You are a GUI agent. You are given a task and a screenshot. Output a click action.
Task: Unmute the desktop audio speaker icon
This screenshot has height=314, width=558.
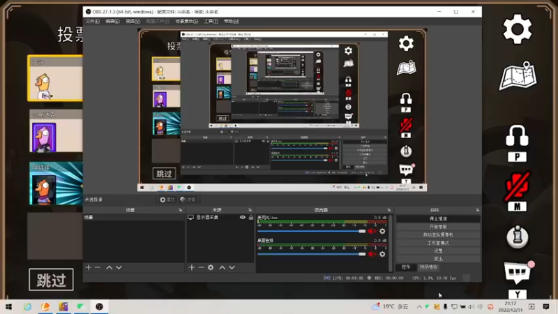[372, 254]
